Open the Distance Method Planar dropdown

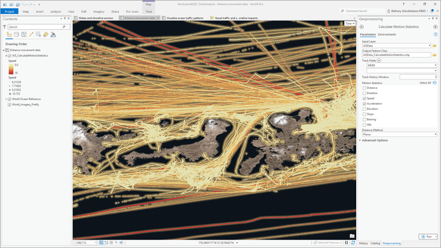(399, 134)
